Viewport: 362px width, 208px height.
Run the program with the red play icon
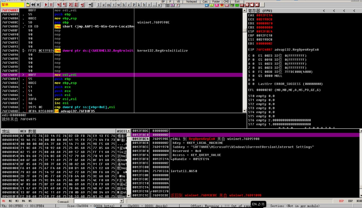pyautogui.click(x=46, y=5)
